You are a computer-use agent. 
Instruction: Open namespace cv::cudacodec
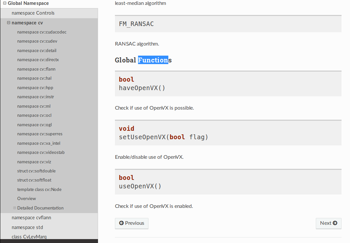tap(42, 32)
